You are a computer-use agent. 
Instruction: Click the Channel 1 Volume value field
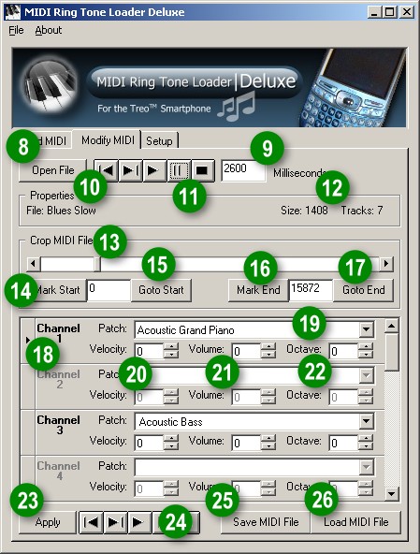point(247,351)
